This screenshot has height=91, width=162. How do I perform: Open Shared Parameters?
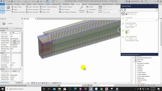point(32,9)
